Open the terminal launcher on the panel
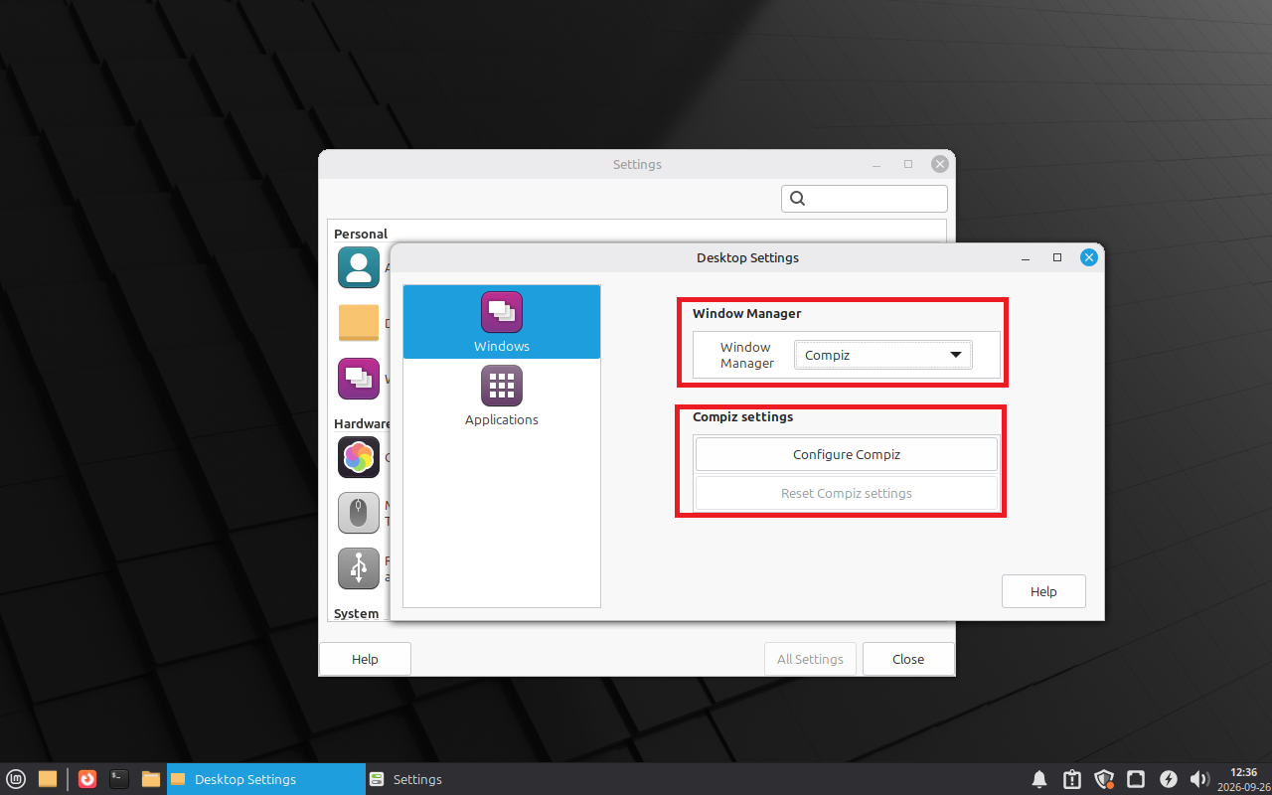The image size is (1272, 795). click(119, 779)
